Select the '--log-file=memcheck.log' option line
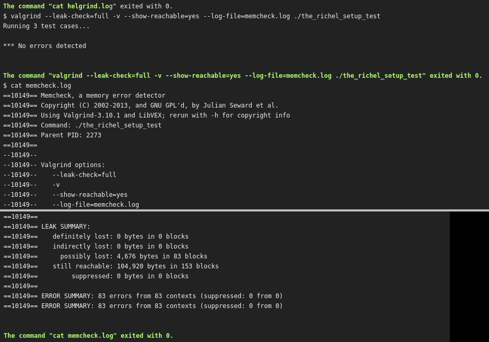The image size is (489, 342). pyautogui.click(x=71, y=205)
